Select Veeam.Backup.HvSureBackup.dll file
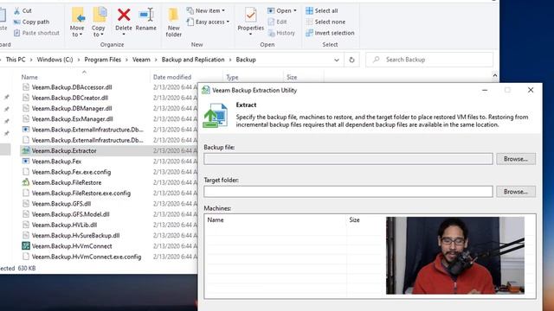The image size is (554, 311). coord(75,235)
